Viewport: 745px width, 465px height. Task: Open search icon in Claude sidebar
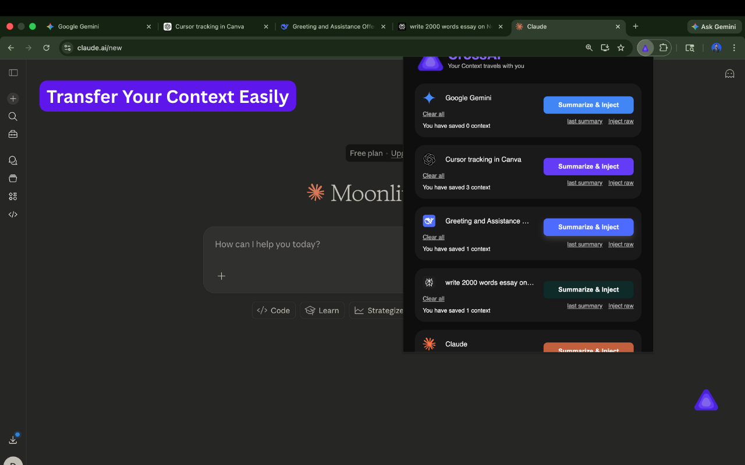point(13,116)
